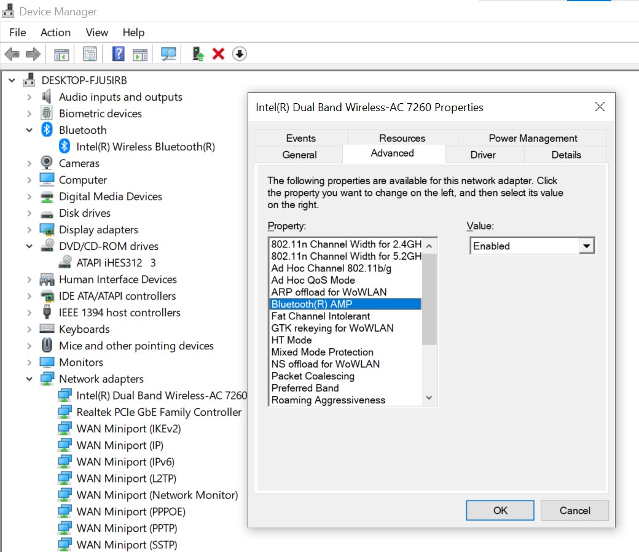The width and height of the screenshot is (639, 552).
Task: Click the DESKTOP-FJU5IRB computer icon
Action: point(29,80)
